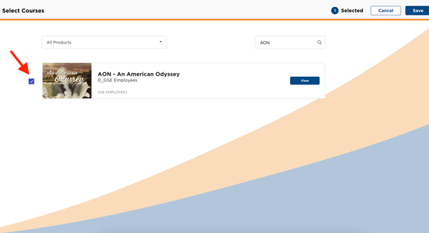Click the red arrow annotation

click(x=20, y=62)
